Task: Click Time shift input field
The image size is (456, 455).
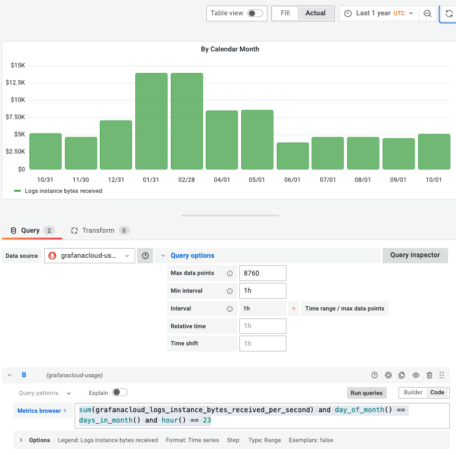Action: (263, 344)
